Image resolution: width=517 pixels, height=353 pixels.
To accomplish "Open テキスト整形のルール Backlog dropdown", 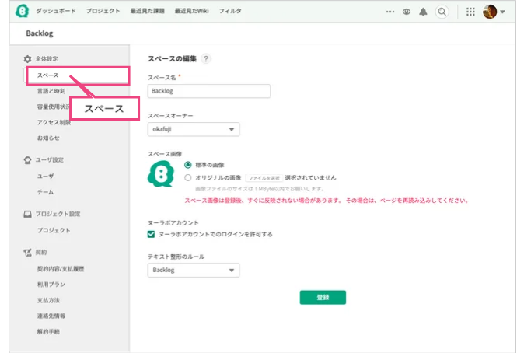I will click(194, 271).
